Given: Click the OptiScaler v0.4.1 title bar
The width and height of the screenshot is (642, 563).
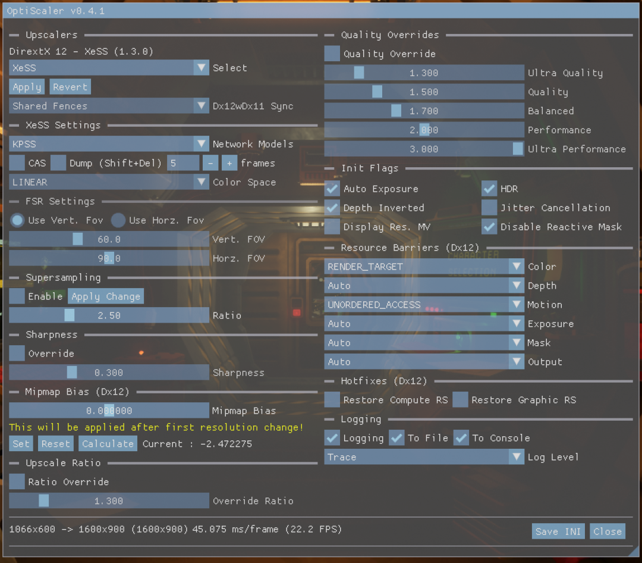Looking at the screenshot, I should click(321, 11).
